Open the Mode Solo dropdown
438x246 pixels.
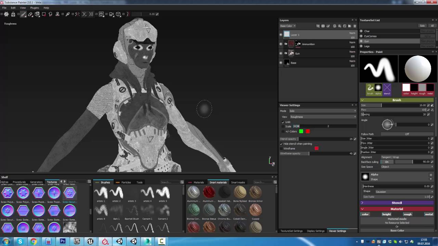coord(323,111)
